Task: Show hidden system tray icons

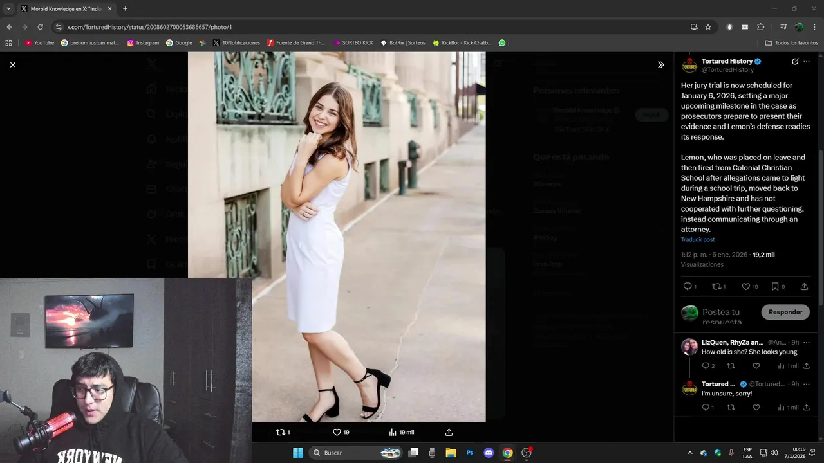Action: 690,453
